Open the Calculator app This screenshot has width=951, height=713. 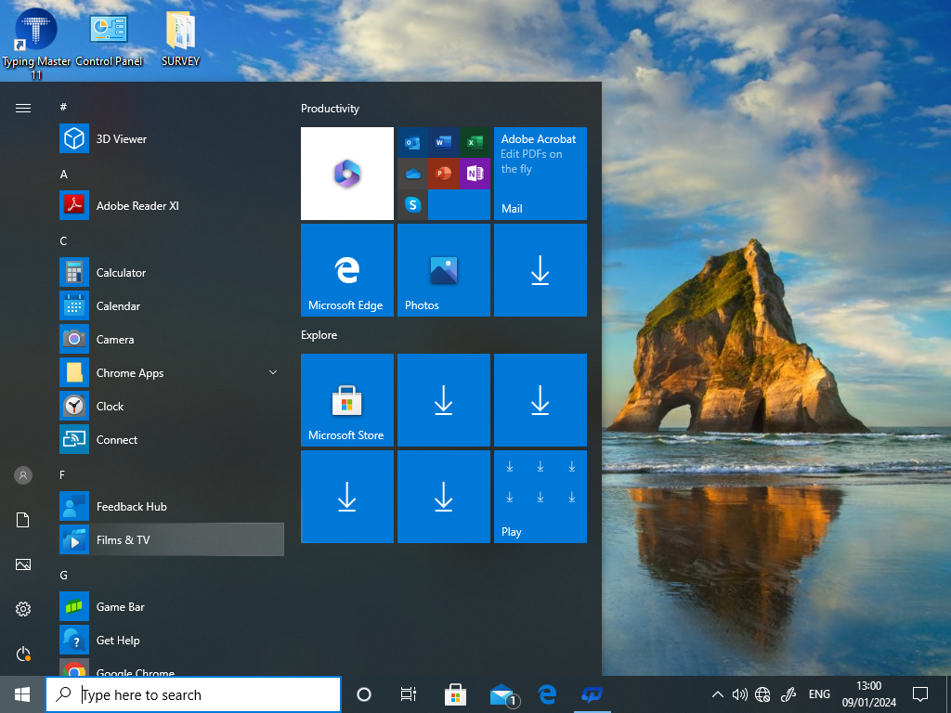coord(121,273)
